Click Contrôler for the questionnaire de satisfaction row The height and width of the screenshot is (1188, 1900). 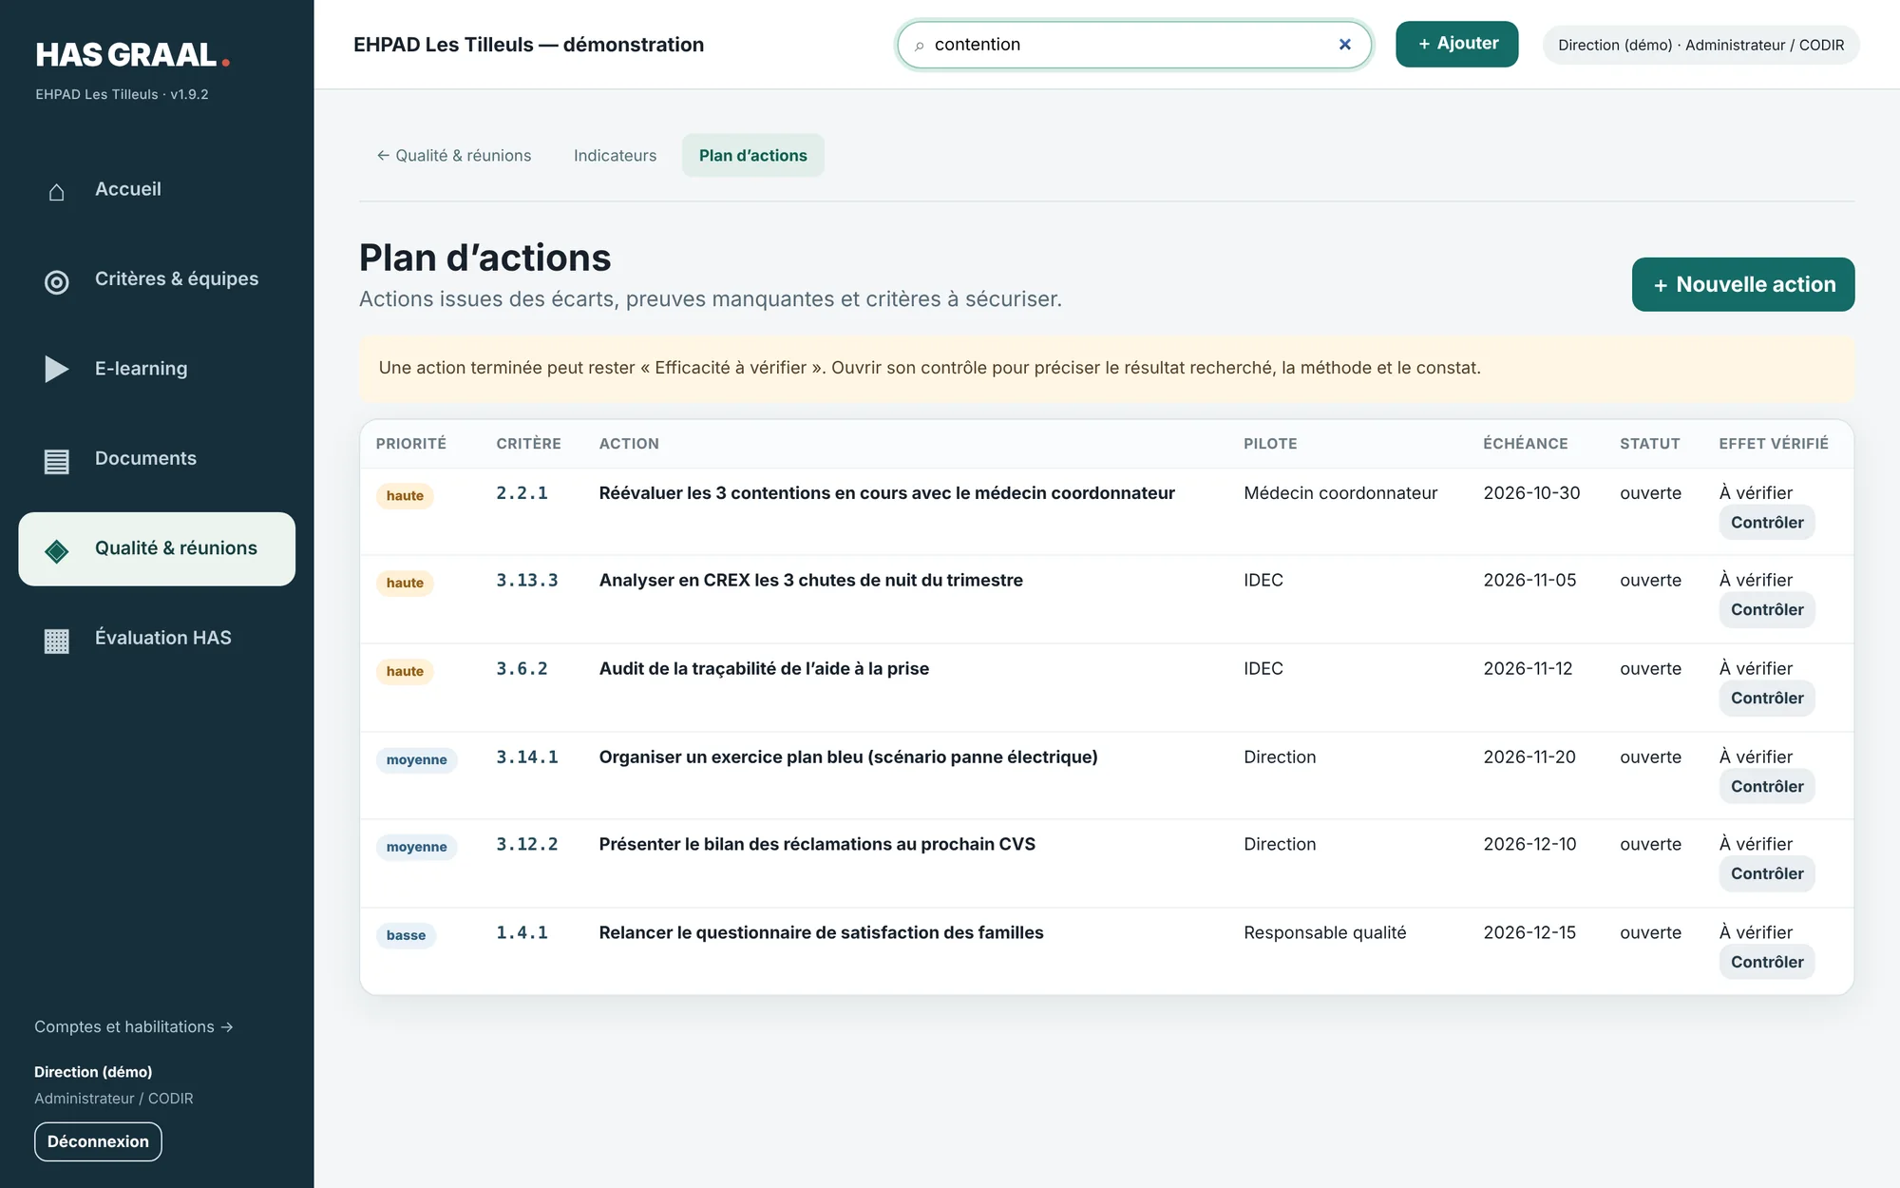point(1766,963)
